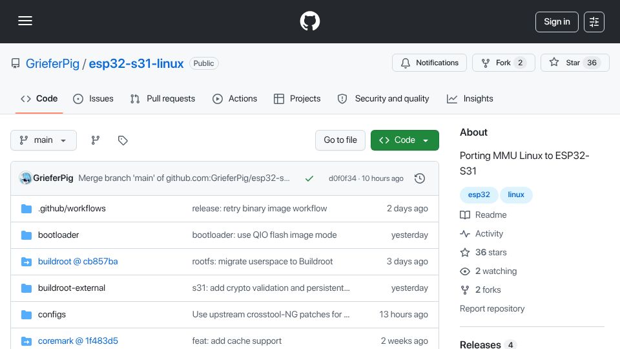
Task: Open the 2 forks link
Action: [480, 290]
